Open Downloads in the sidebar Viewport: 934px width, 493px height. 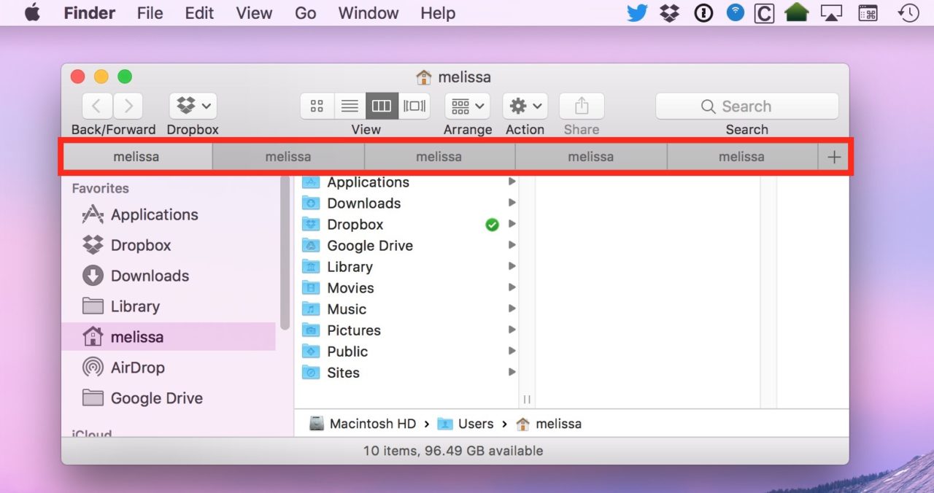pos(135,276)
